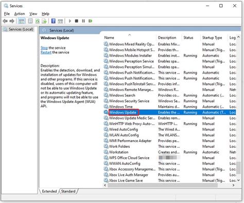This screenshot has height=203, width=244.
Task: Select Windows Update Medic Service row
Action: coord(169,118)
